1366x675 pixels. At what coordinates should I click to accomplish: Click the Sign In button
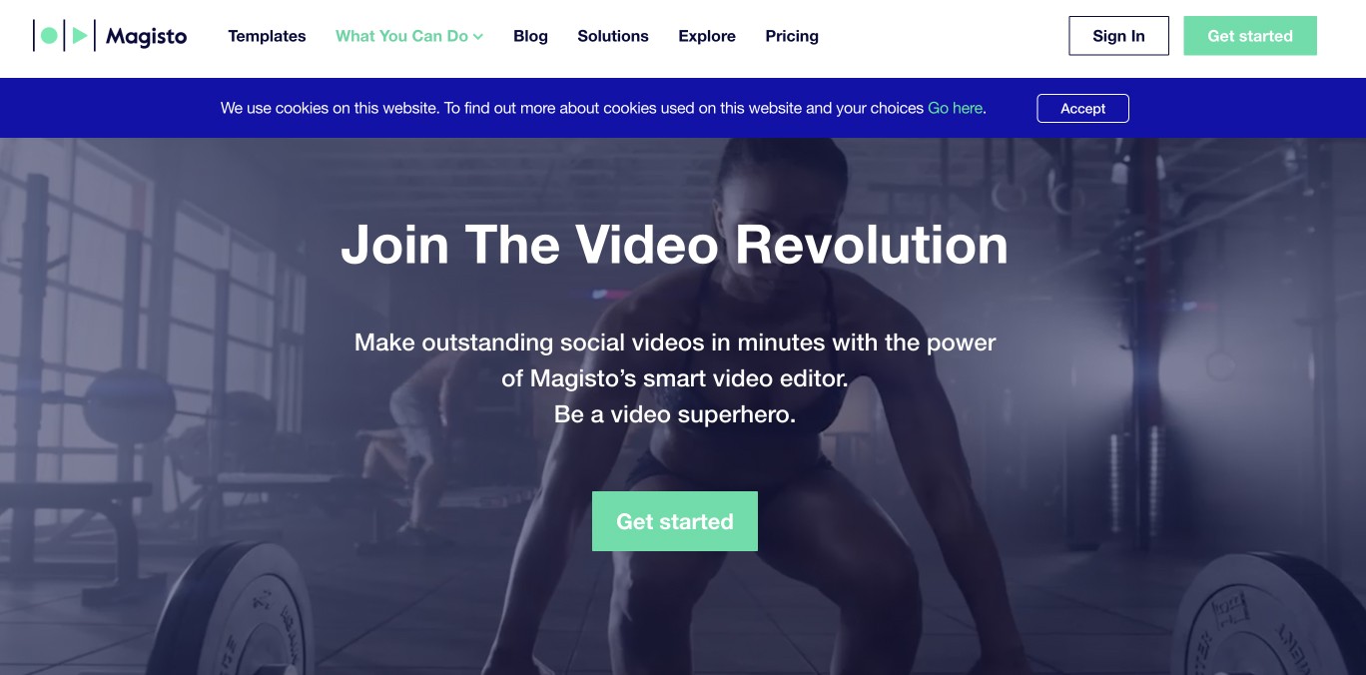pyautogui.click(x=1118, y=36)
